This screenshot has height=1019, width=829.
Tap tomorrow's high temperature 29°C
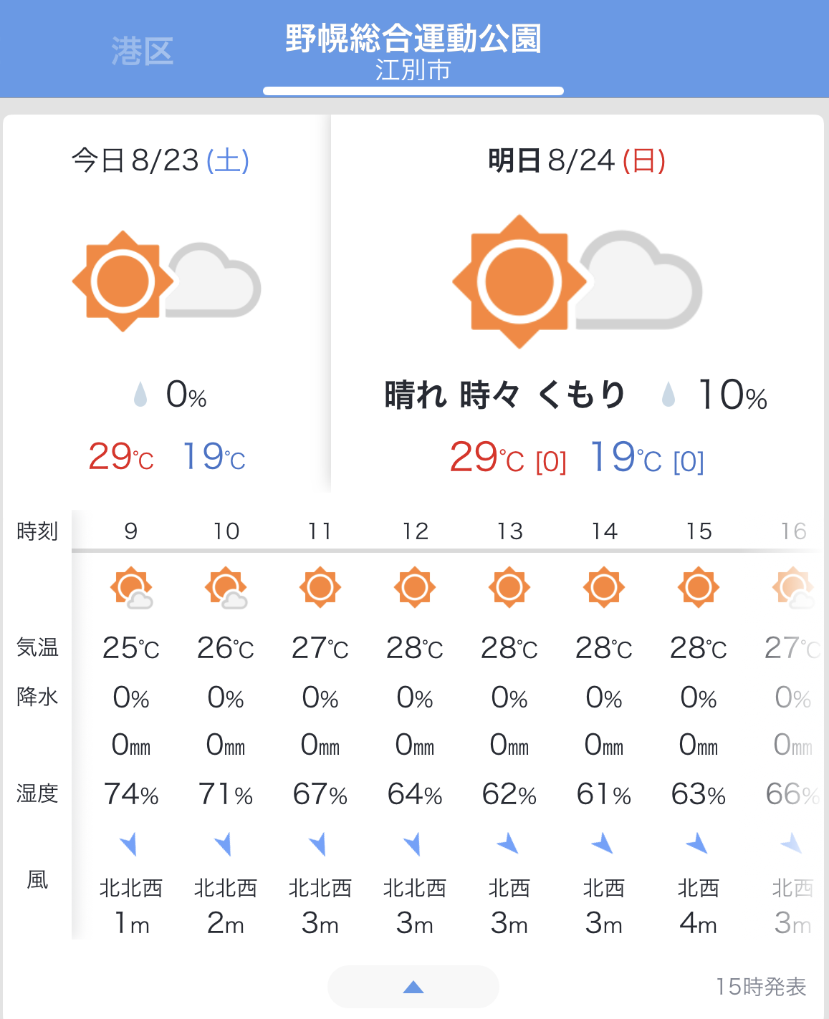[487, 458]
